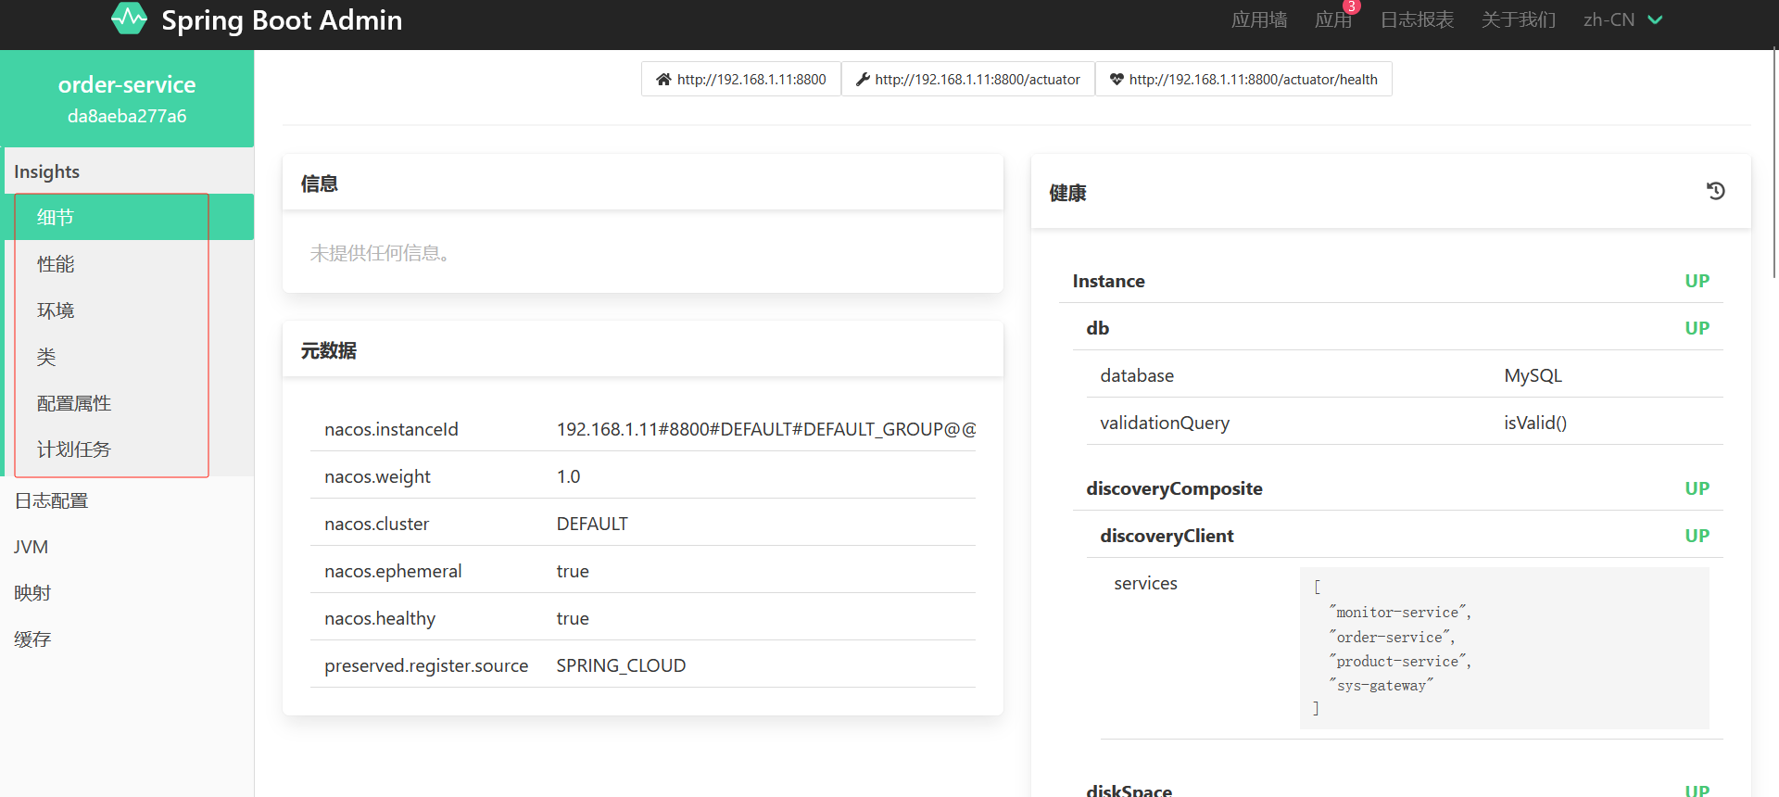Click the heartbeat icon health URL link
Screen dimensions: 1779x797
[1117, 80]
